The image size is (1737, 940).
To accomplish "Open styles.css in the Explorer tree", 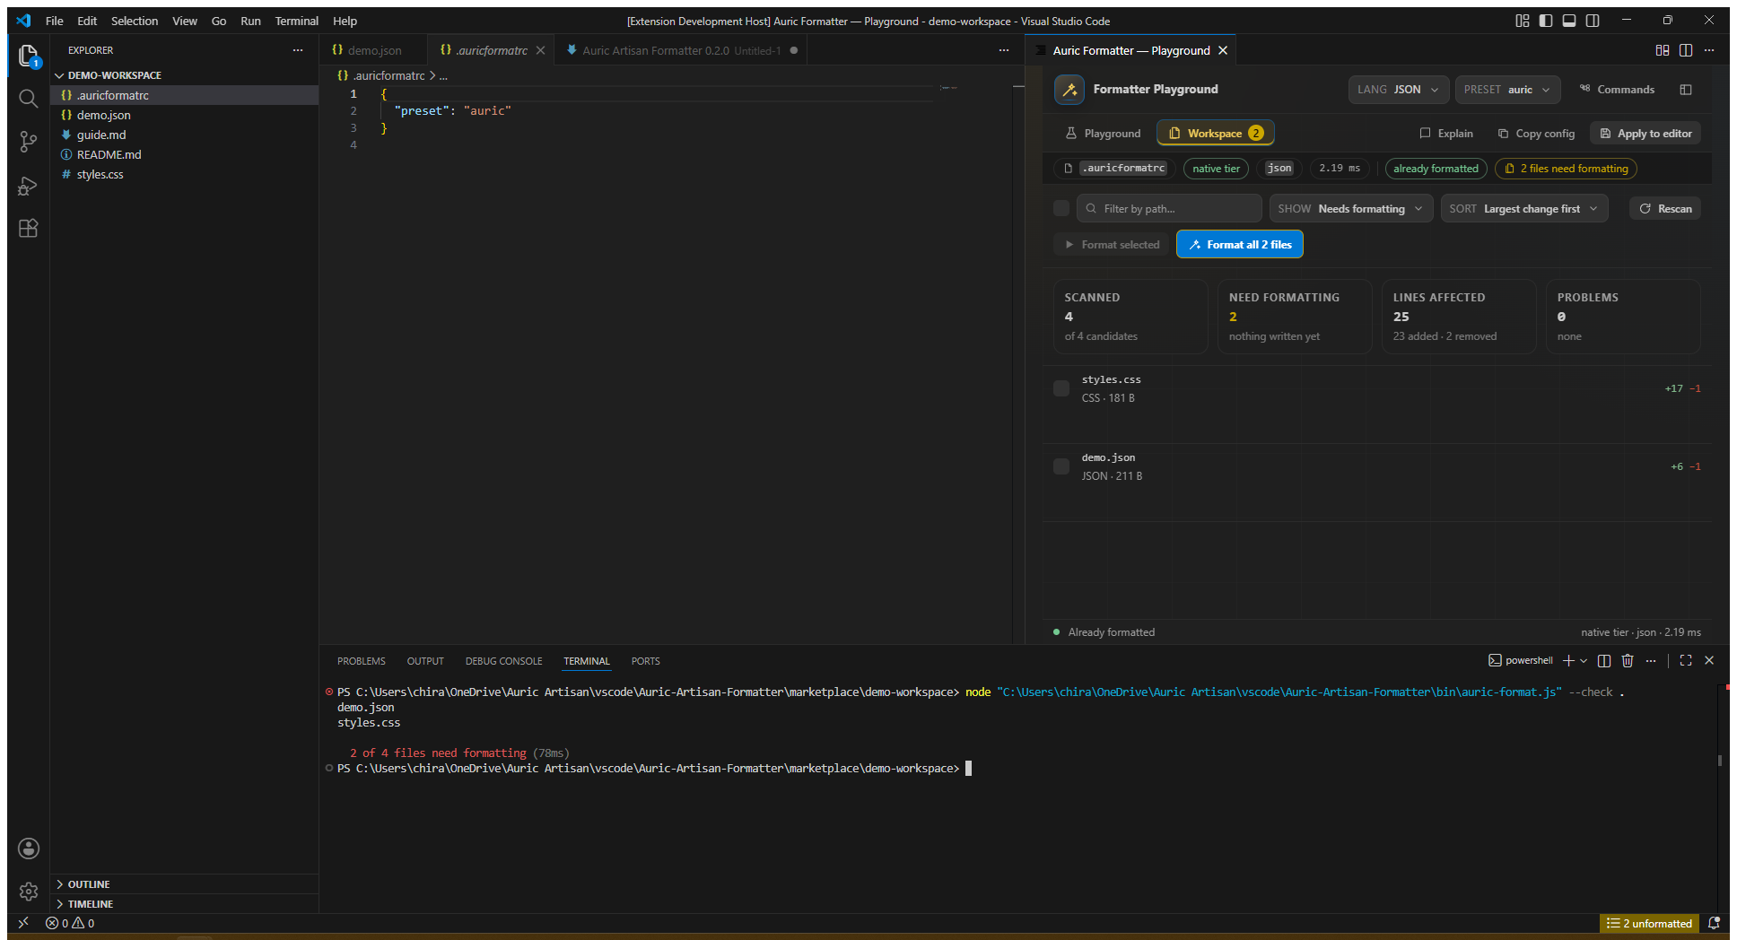I will click(184, 174).
